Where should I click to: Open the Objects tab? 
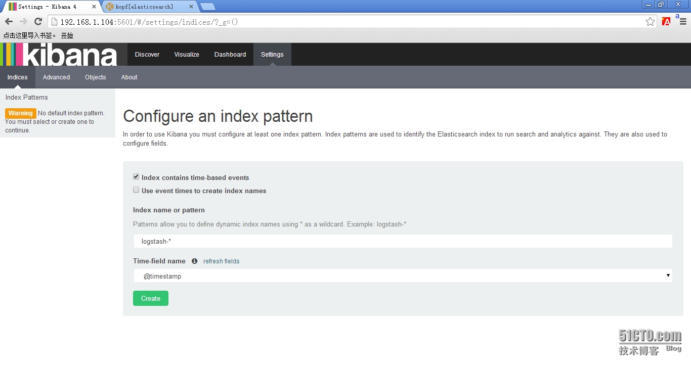(x=96, y=77)
